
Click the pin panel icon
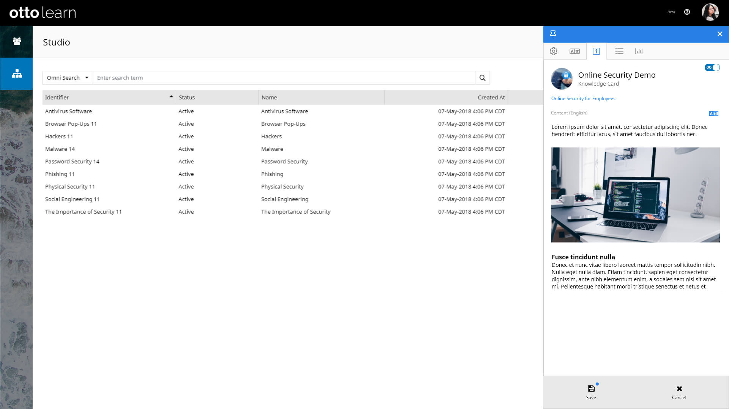pos(553,34)
